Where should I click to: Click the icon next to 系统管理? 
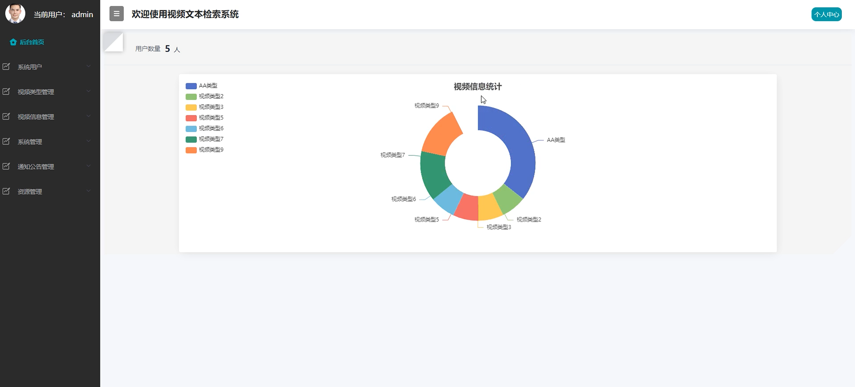tap(6, 141)
